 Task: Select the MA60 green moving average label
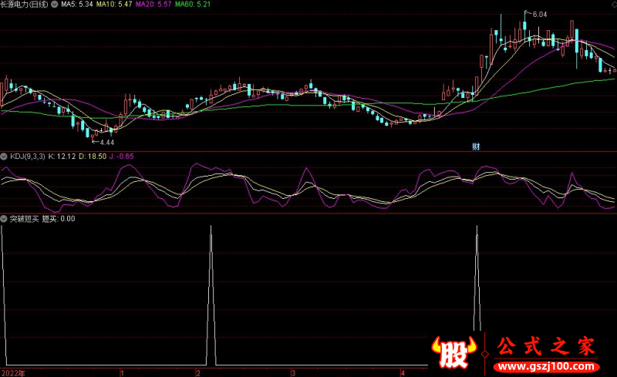tap(193, 4)
